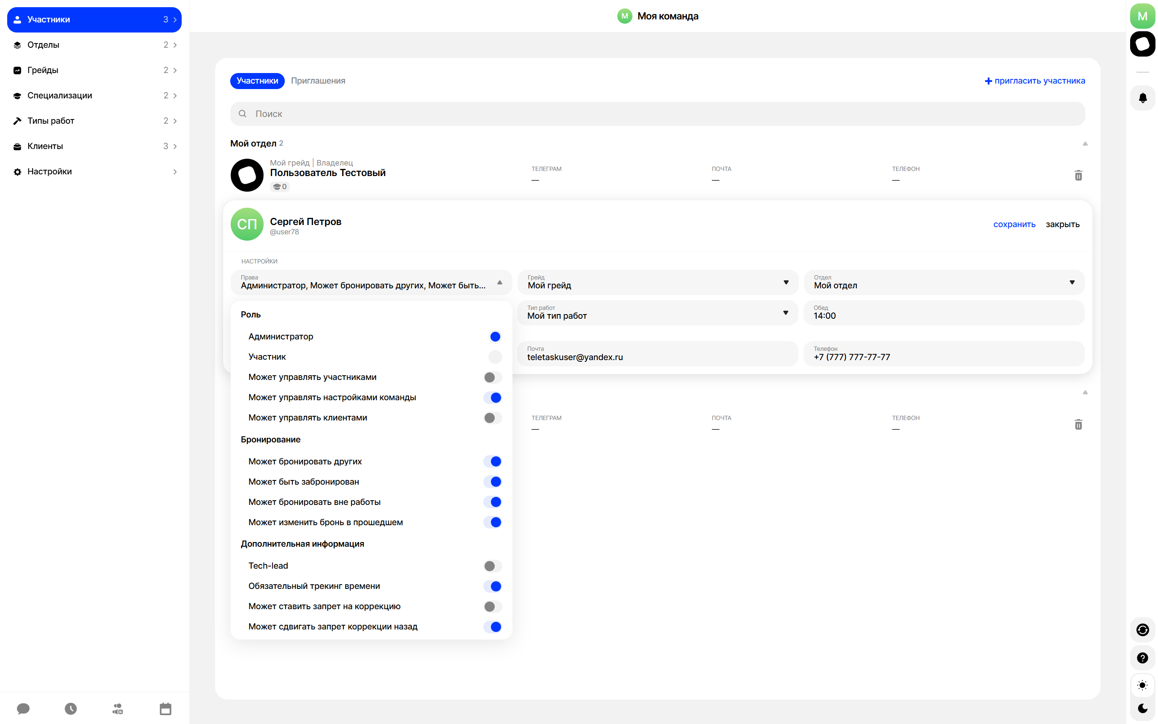The image size is (1158, 724).
Task: Enable Может управлять участниками toggle
Action: coord(493,377)
